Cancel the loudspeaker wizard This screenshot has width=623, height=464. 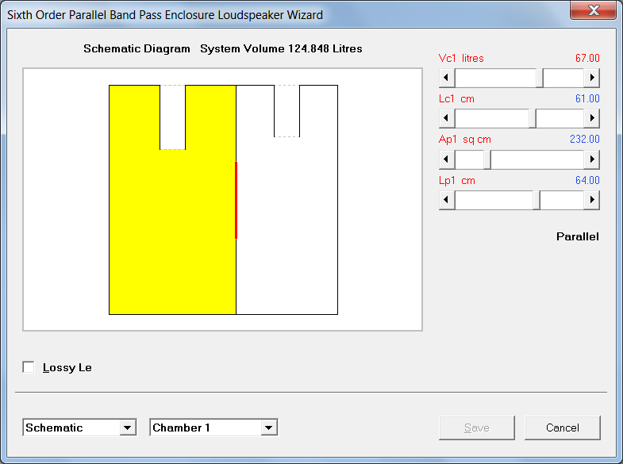pyautogui.click(x=563, y=428)
